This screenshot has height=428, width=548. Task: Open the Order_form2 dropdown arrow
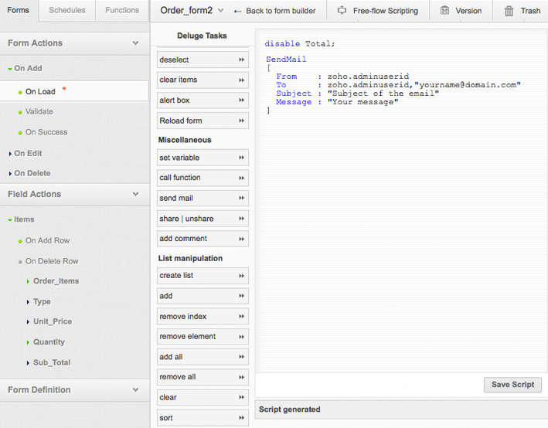pyautogui.click(x=221, y=11)
